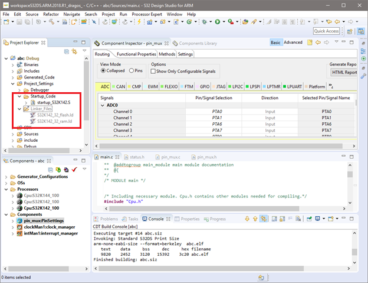Screen dimensions: 368x283
Task: Click the HTML Report button
Action: [344, 73]
